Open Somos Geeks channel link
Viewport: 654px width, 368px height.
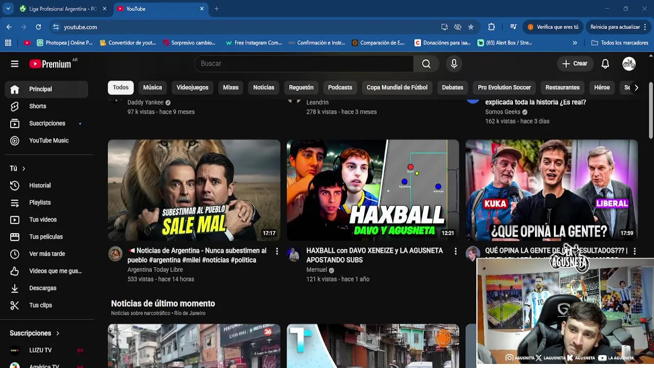(x=503, y=112)
